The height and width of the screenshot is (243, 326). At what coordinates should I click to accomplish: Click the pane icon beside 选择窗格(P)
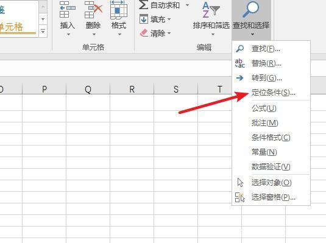point(239,197)
